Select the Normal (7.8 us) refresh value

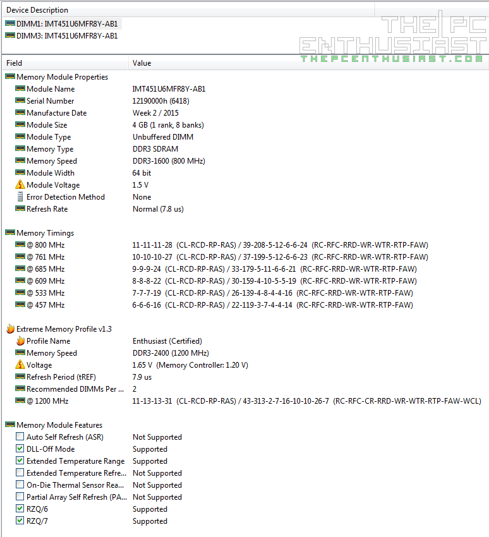pyautogui.click(x=158, y=209)
